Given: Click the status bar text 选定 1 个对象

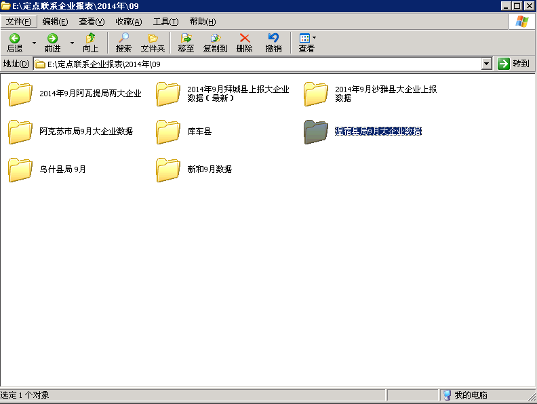Looking at the screenshot, I should tap(24, 395).
